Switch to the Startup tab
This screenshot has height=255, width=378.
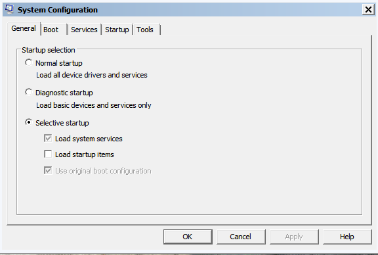point(117,30)
